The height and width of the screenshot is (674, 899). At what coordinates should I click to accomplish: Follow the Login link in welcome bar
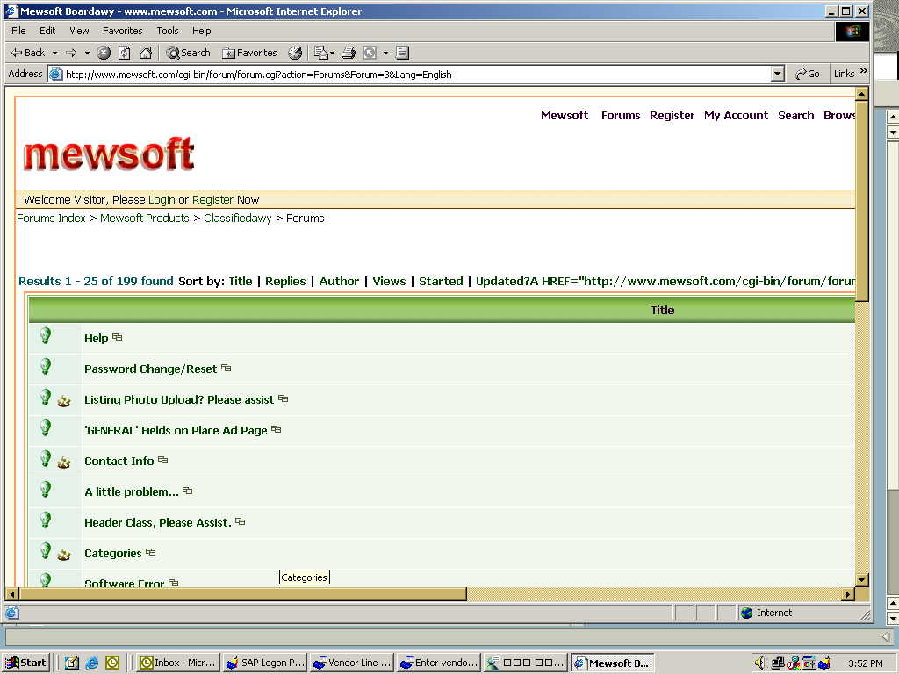pos(162,199)
